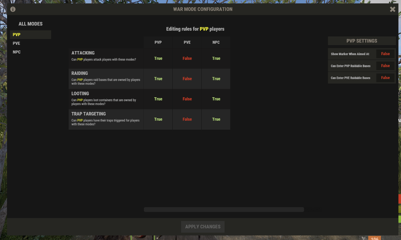Toggle Attacking rule for PVE column
The height and width of the screenshot is (240, 401).
187,58
